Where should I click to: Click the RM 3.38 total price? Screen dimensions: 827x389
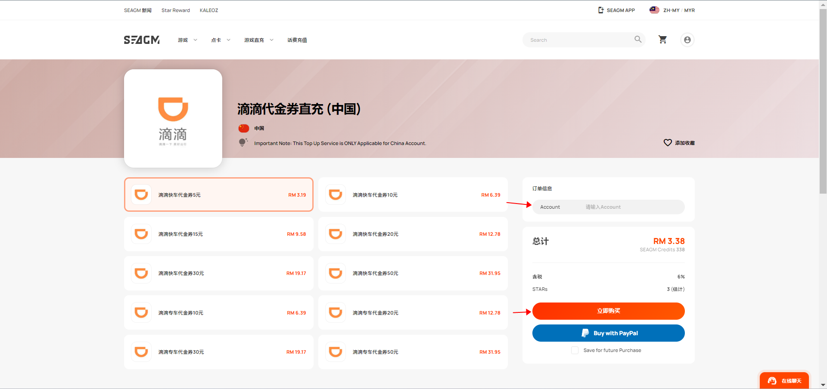coord(669,241)
